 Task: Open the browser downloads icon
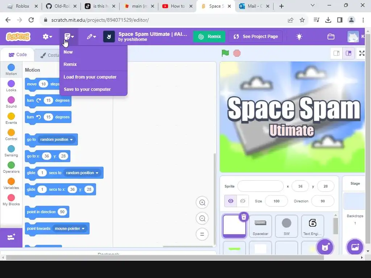pos(328,20)
